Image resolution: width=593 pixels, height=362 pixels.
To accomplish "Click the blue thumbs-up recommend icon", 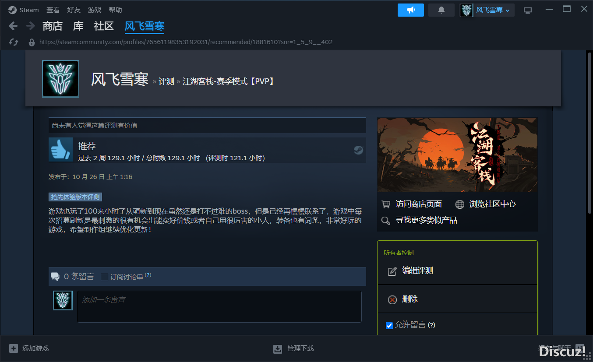I will click(x=60, y=150).
